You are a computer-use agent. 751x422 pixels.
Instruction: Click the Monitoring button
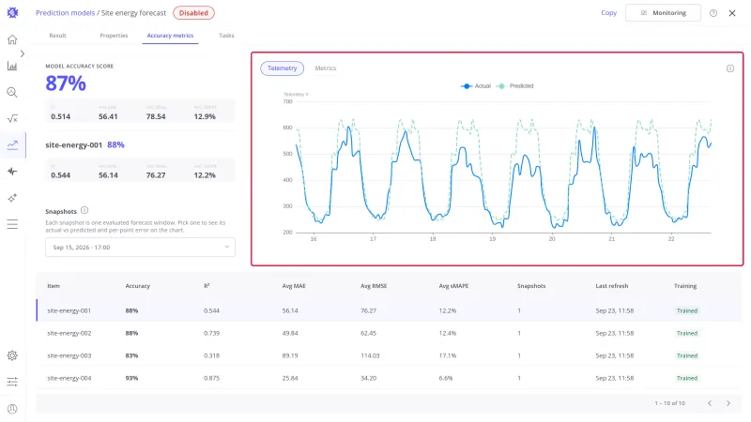[x=663, y=13]
